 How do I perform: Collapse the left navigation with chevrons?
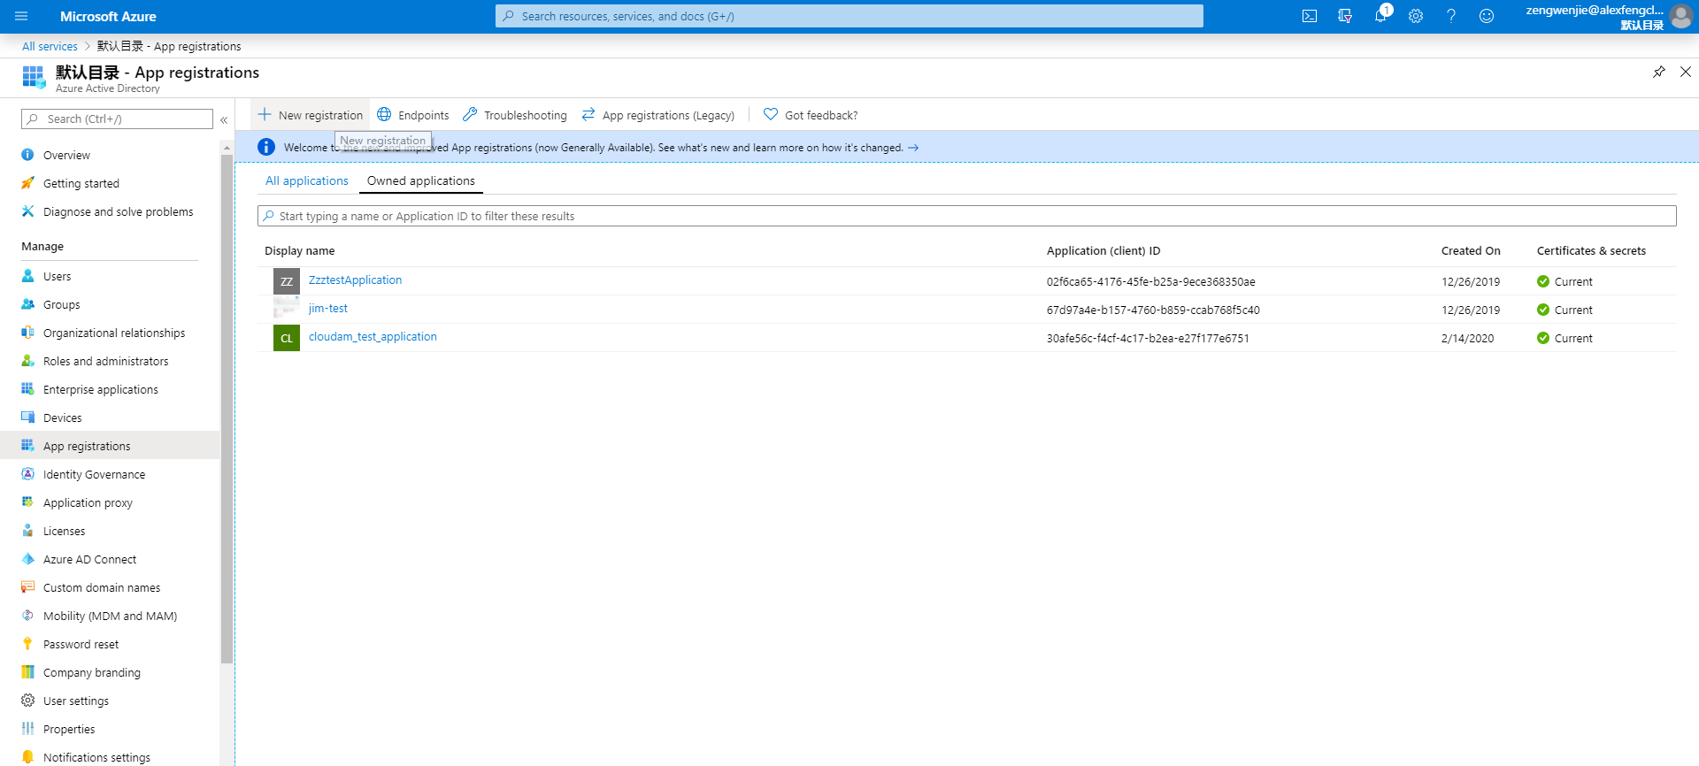[224, 119]
